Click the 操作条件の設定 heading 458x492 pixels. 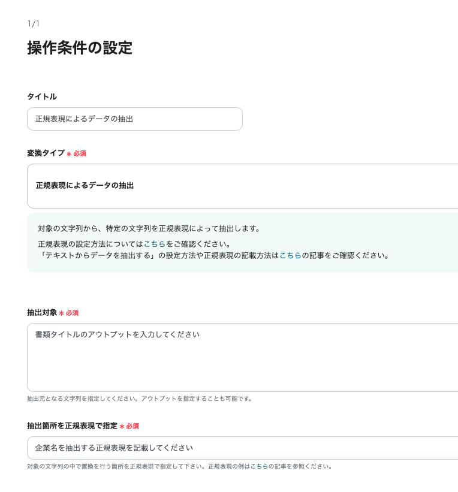(80, 48)
